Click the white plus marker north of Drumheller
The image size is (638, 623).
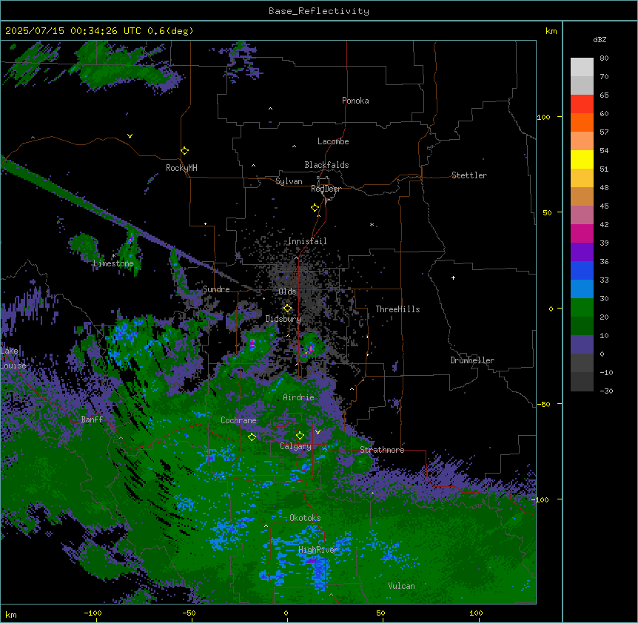click(x=453, y=277)
